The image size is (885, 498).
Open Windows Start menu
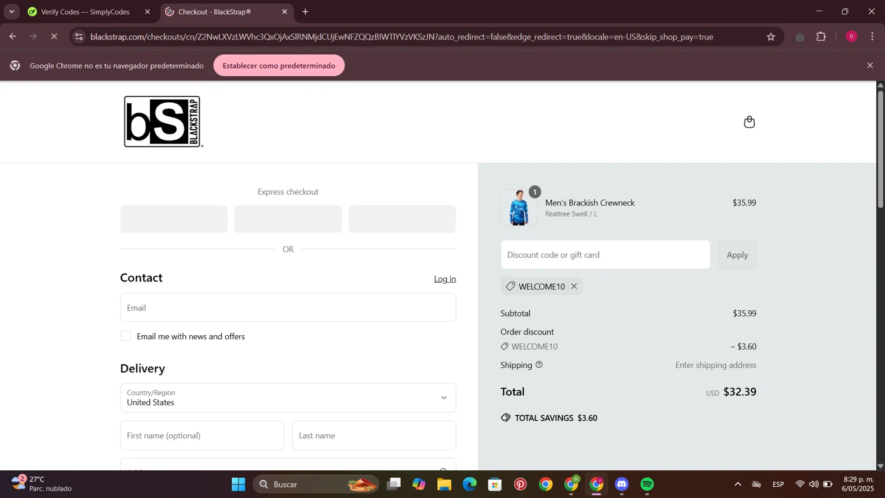coord(238,484)
